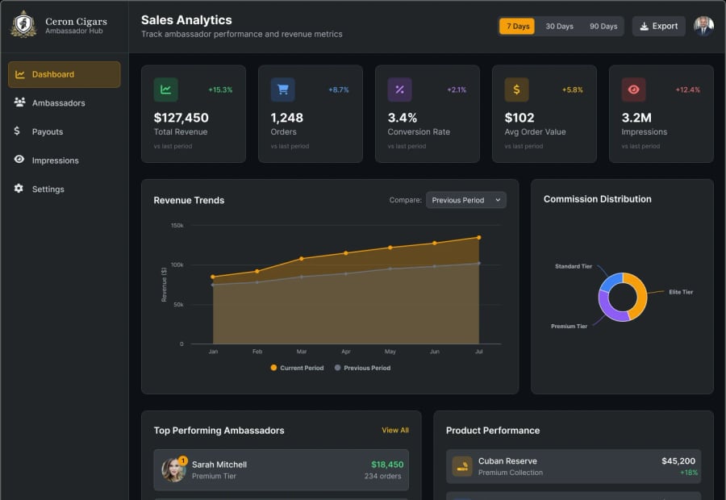Click the +15.3% revenue change badge
Image resolution: width=726 pixels, height=500 pixels.
[x=220, y=90]
